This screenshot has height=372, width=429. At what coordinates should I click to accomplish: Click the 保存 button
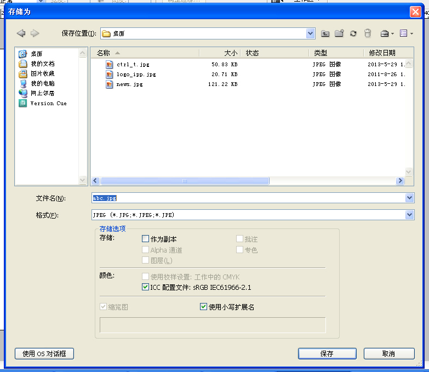[327, 354]
